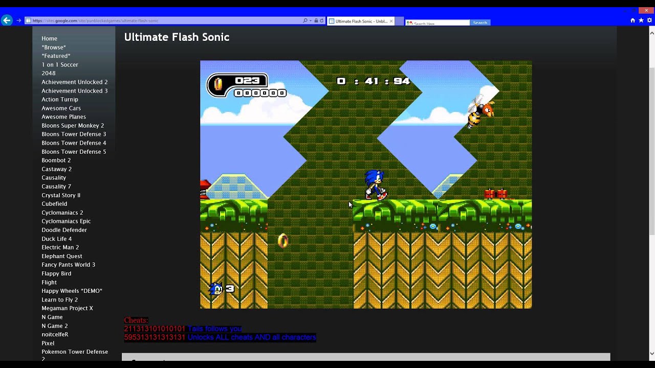Click the page scrollbar down arrow
655x368 pixels.
click(x=651, y=353)
